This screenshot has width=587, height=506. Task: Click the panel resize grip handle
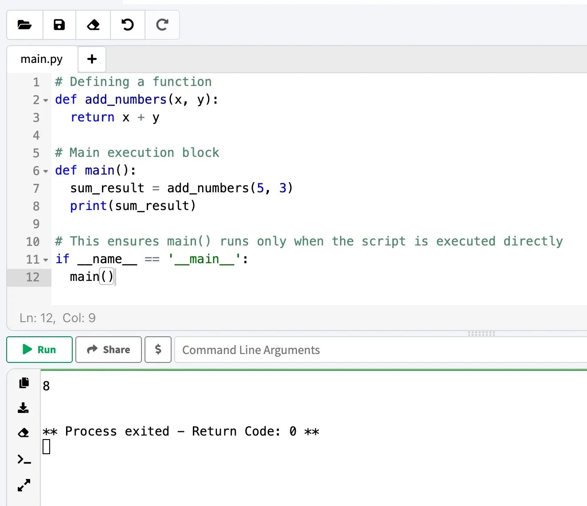pyautogui.click(x=481, y=333)
